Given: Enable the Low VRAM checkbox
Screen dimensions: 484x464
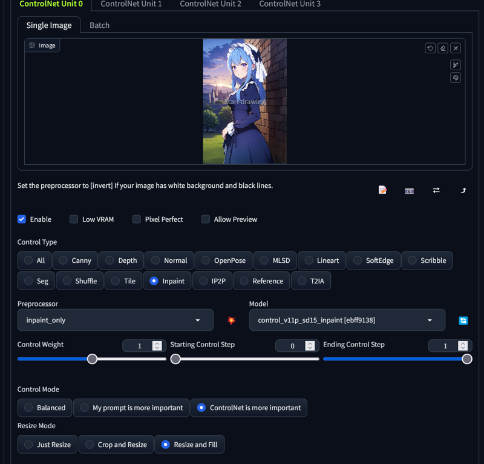Looking at the screenshot, I should click(x=74, y=219).
